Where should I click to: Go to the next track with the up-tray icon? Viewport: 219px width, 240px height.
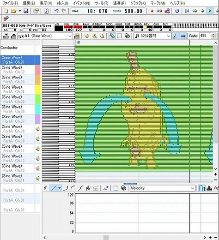point(13,36)
